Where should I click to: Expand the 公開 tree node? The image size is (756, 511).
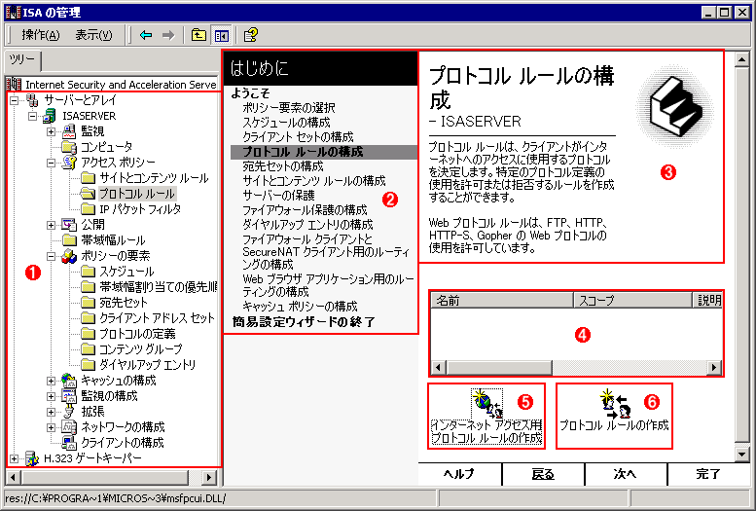tap(51, 225)
